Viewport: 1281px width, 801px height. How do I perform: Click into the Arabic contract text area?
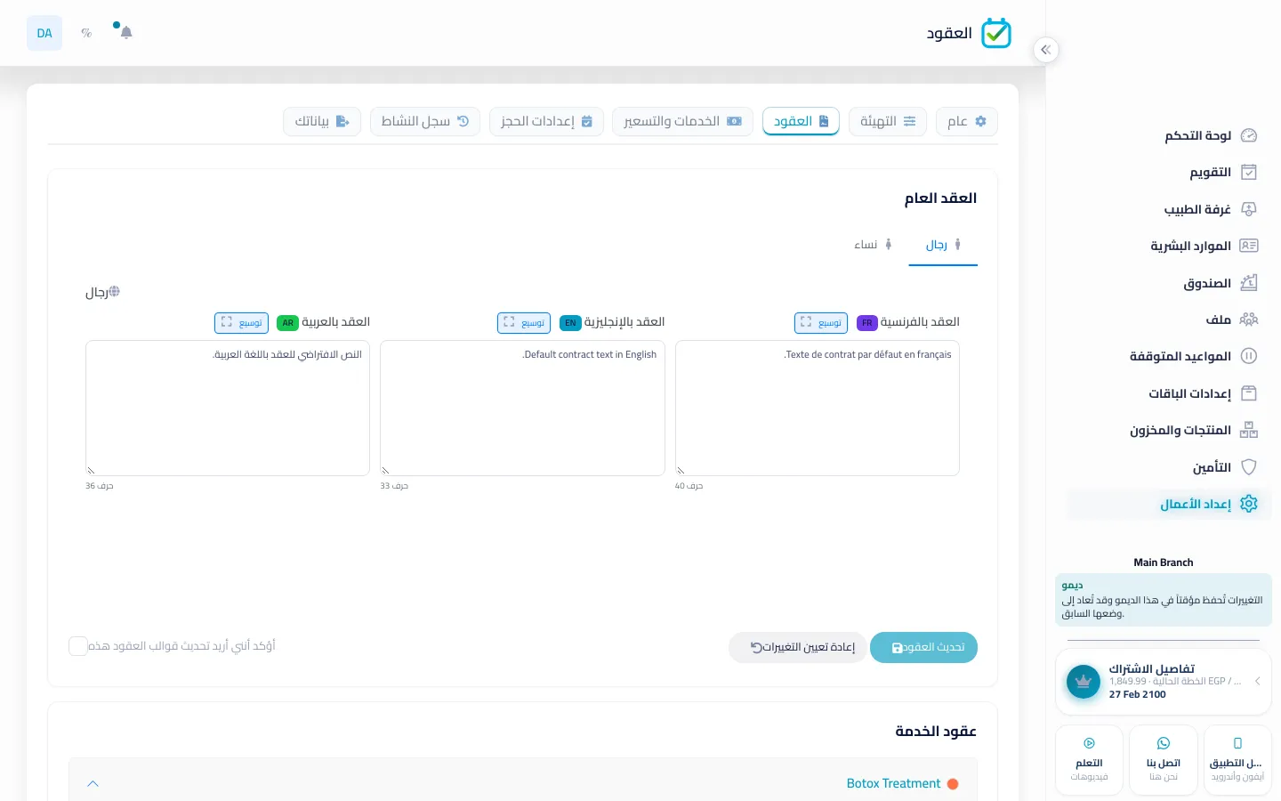(228, 409)
